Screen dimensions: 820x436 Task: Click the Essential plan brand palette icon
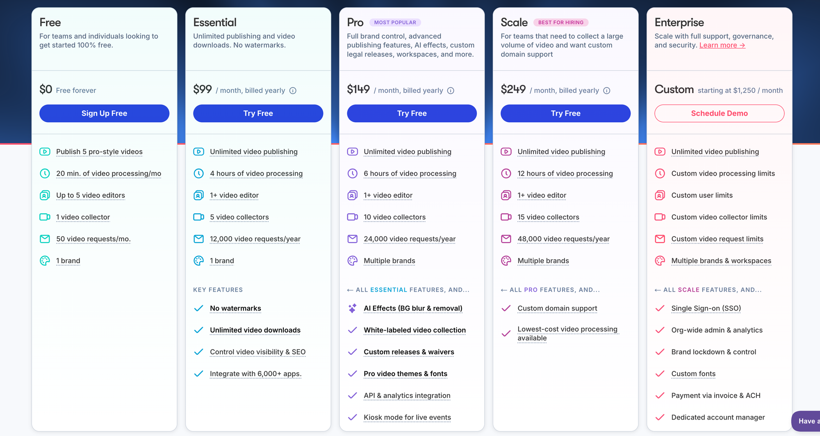click(198, 261)
